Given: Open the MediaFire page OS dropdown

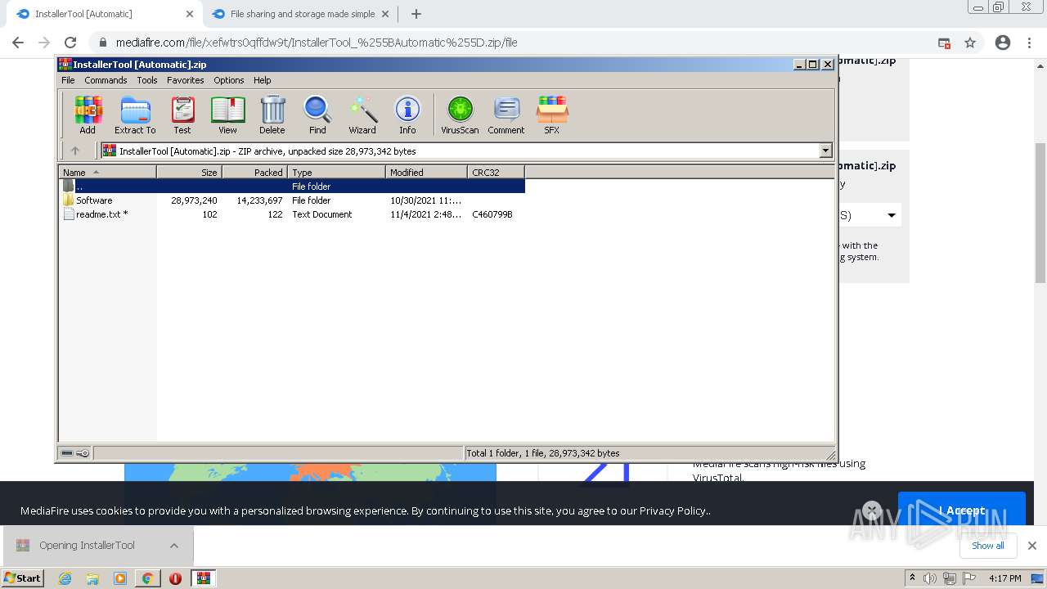Looking at the screenshot, I should tap(870, 215).
